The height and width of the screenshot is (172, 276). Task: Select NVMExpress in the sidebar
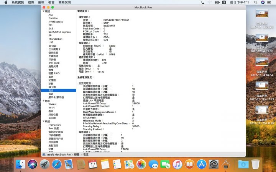click(56, 22)
